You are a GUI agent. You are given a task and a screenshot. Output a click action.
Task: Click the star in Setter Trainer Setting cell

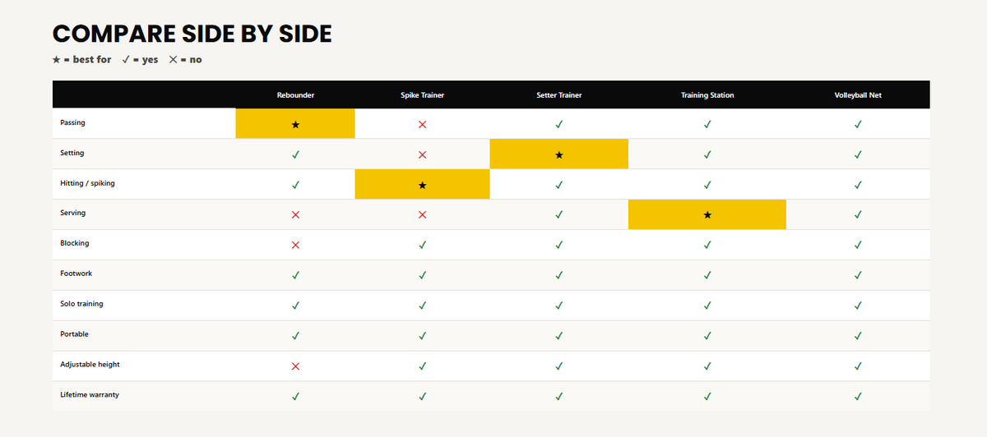tap(558, 154)
